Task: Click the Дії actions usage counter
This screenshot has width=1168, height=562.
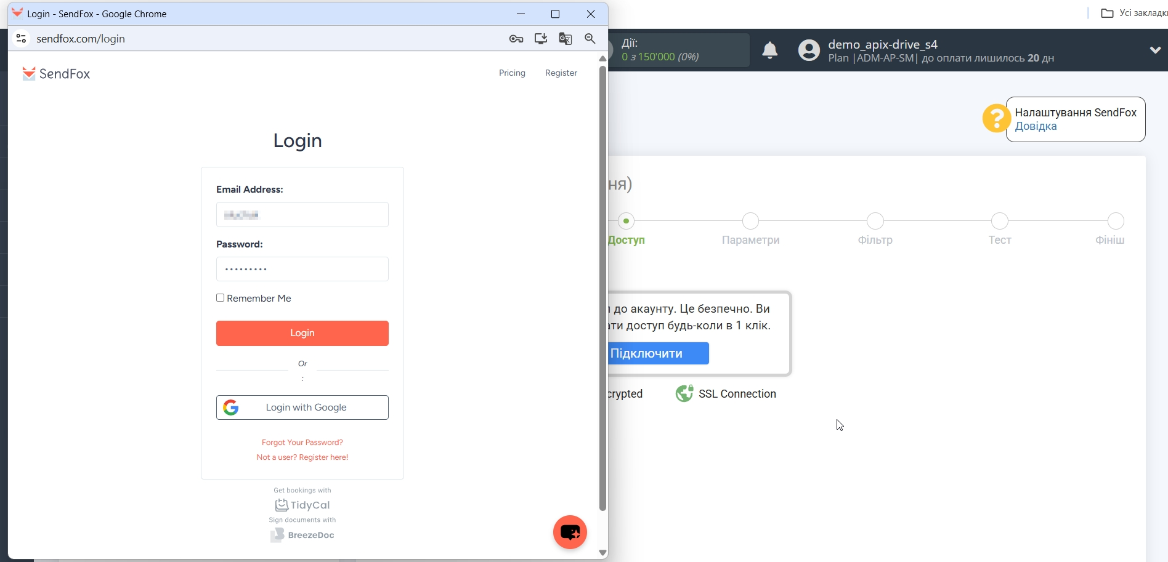Action: coord(678,50)
